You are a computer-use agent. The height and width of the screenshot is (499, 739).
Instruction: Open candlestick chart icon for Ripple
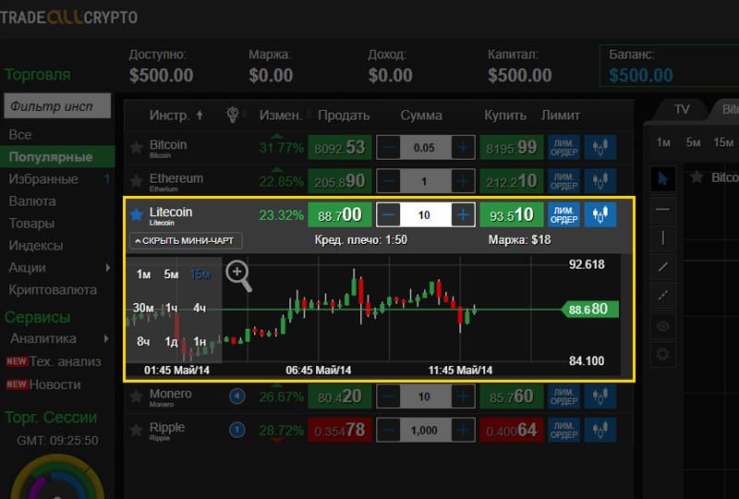click(x=600, y=430)
